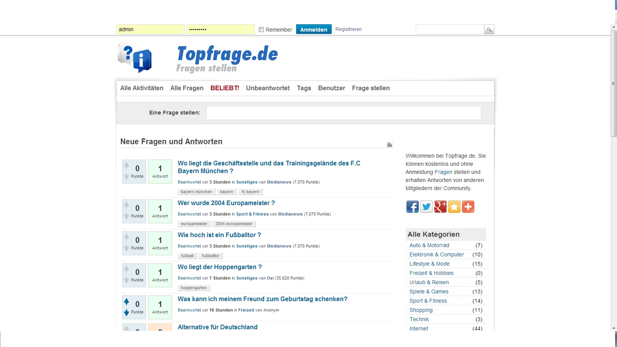This screenshot has height=347, width=617.
Task: Open Lifestyle & Mode category
Action: coord(430,264)
